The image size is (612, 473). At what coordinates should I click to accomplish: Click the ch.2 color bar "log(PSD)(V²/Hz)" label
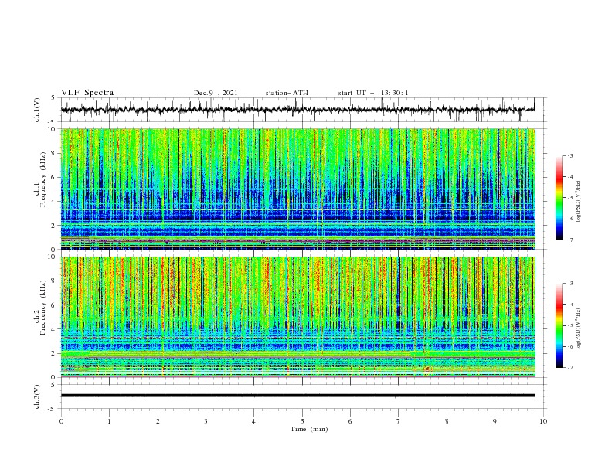(578, 329)
